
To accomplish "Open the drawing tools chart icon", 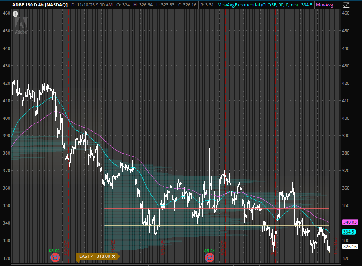I will coord(346,5).
